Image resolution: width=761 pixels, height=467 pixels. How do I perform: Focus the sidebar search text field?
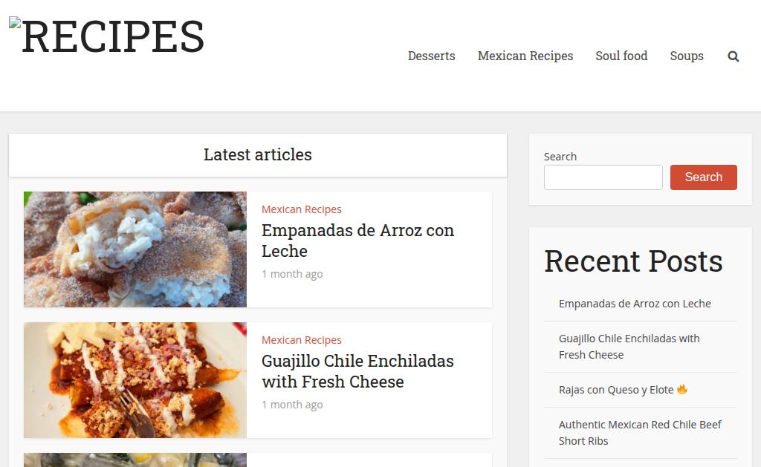pyautogui.click(x=603, y=177)
